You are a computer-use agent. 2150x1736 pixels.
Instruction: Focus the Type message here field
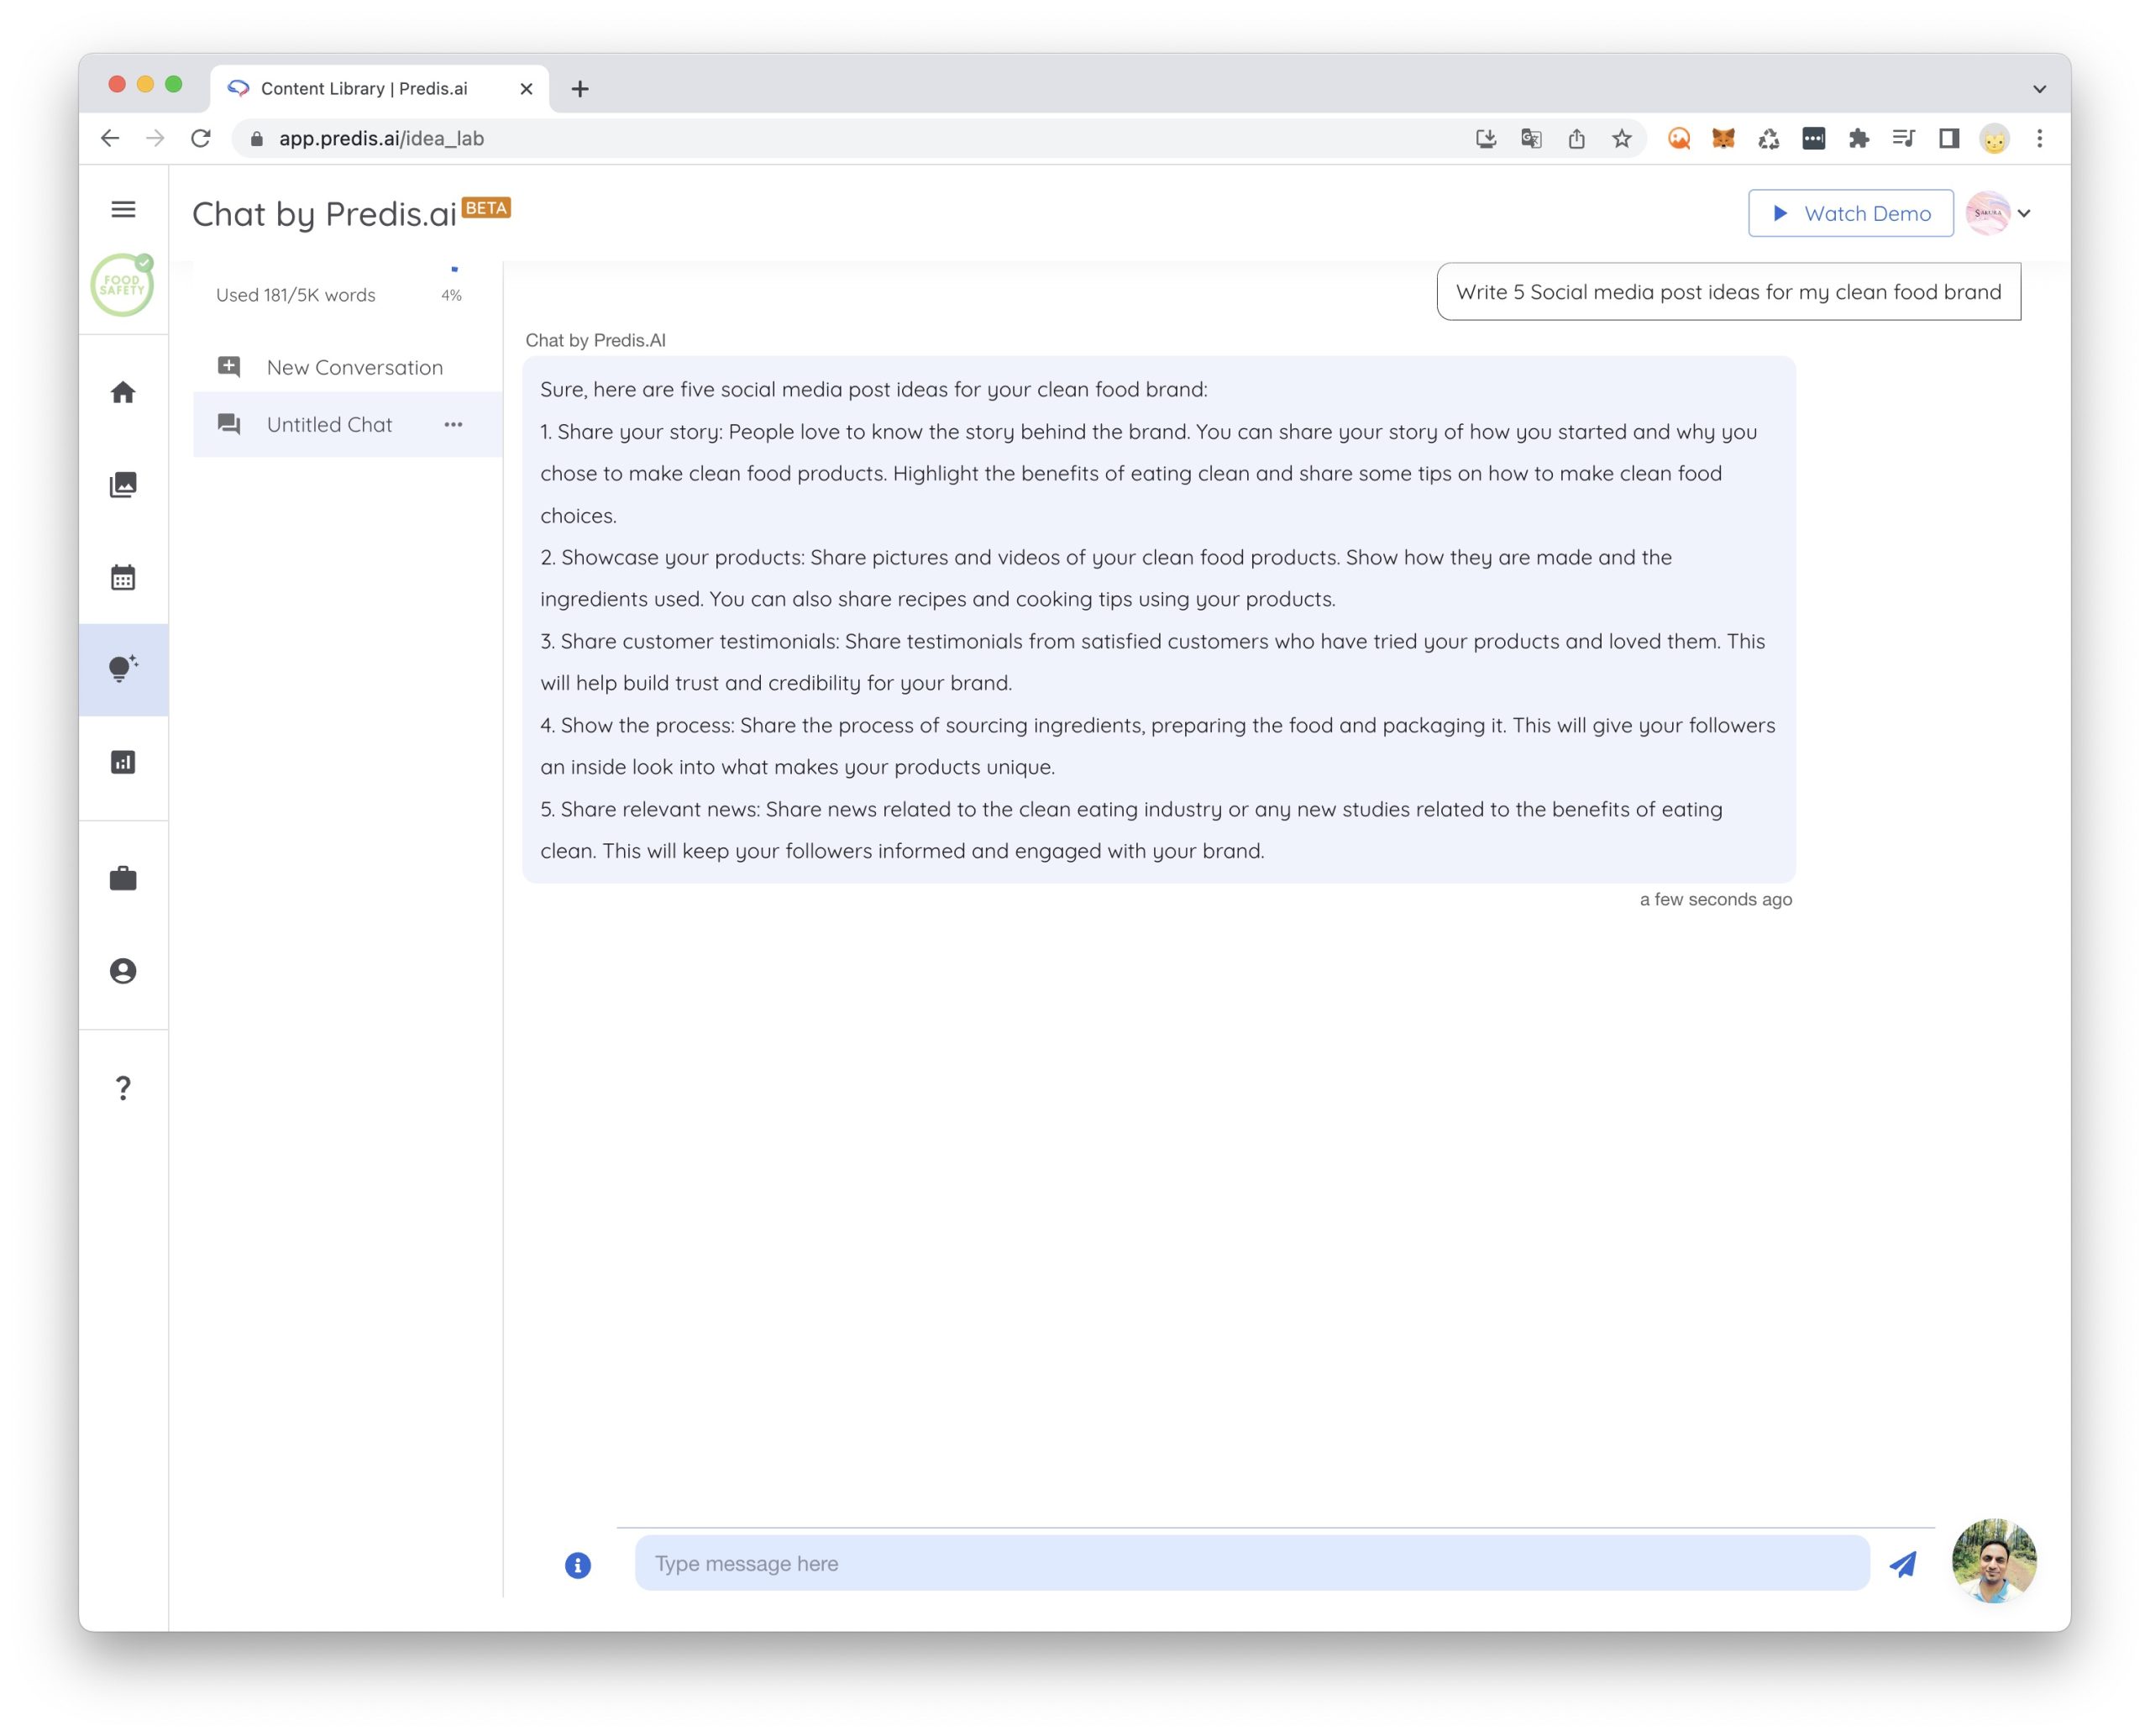1251,1563
